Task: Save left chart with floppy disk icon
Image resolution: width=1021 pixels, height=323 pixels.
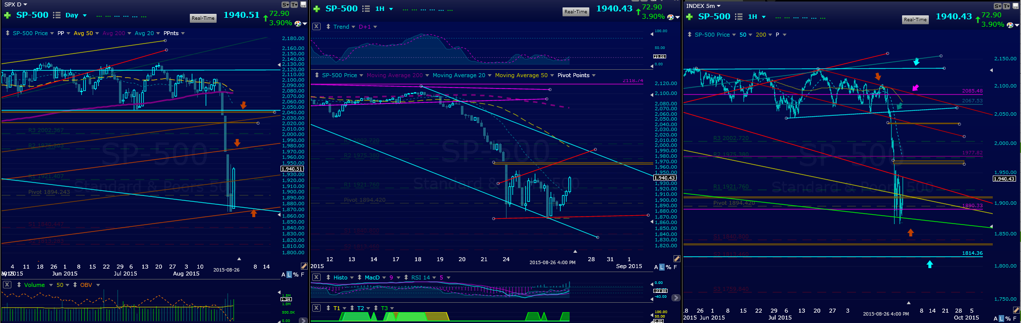Action: [303, 4]
